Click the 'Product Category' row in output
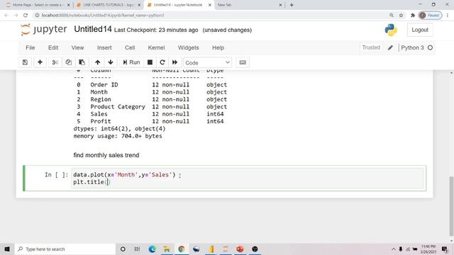This screenshot has width=454, height=255. click(x=150, y=107)
